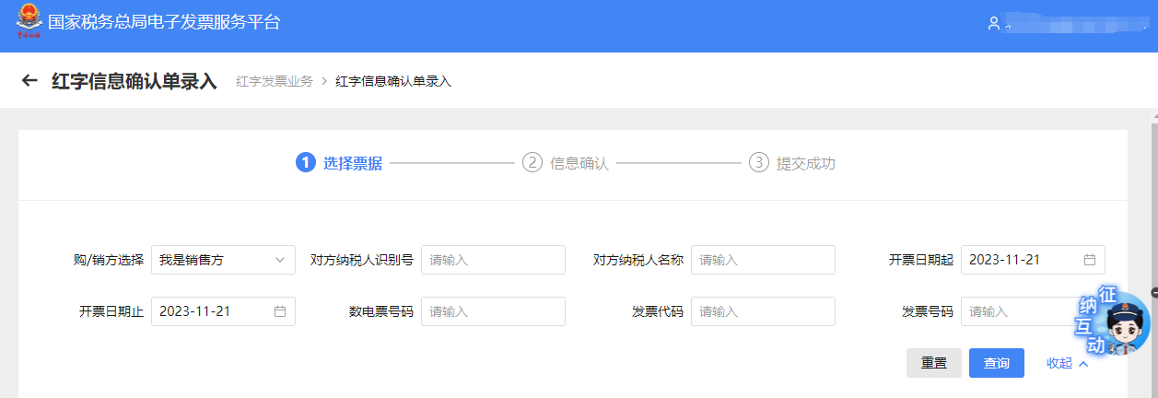This screenshot has width=1158, height=398.
Task: Focus the 对方纳税人名称 input field
Action: [763, 260]
